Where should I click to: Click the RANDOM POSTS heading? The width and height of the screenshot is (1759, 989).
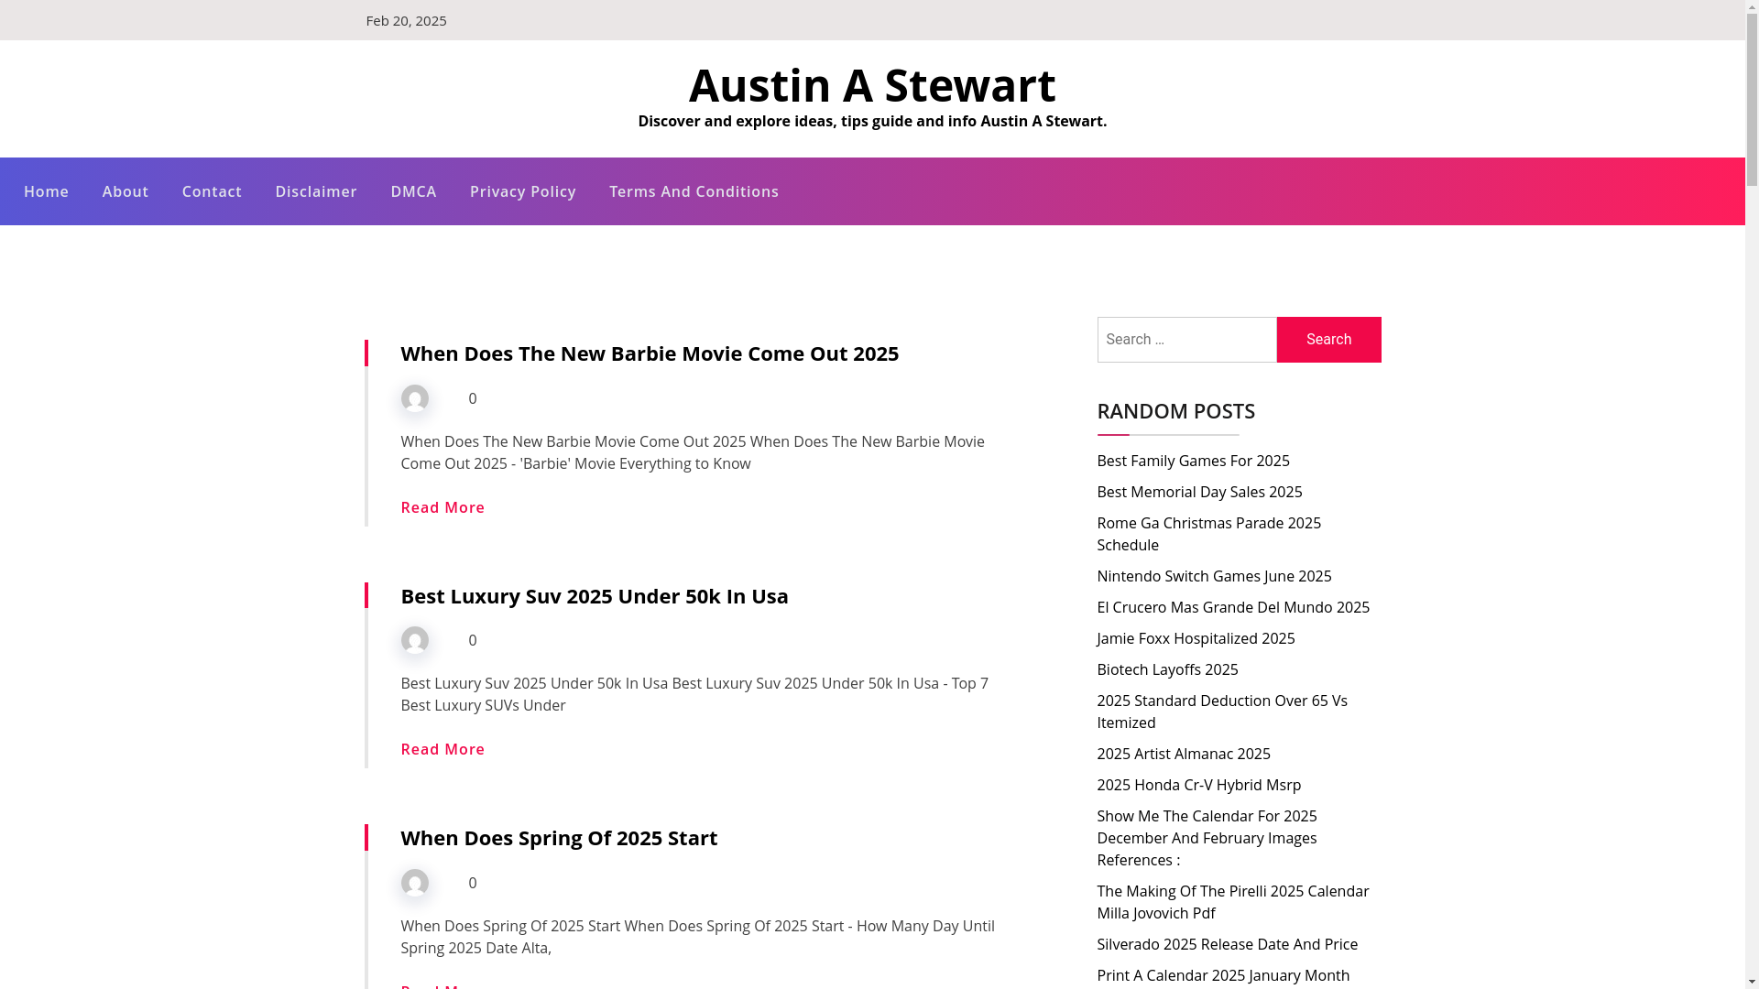(x=1175, y=411)
